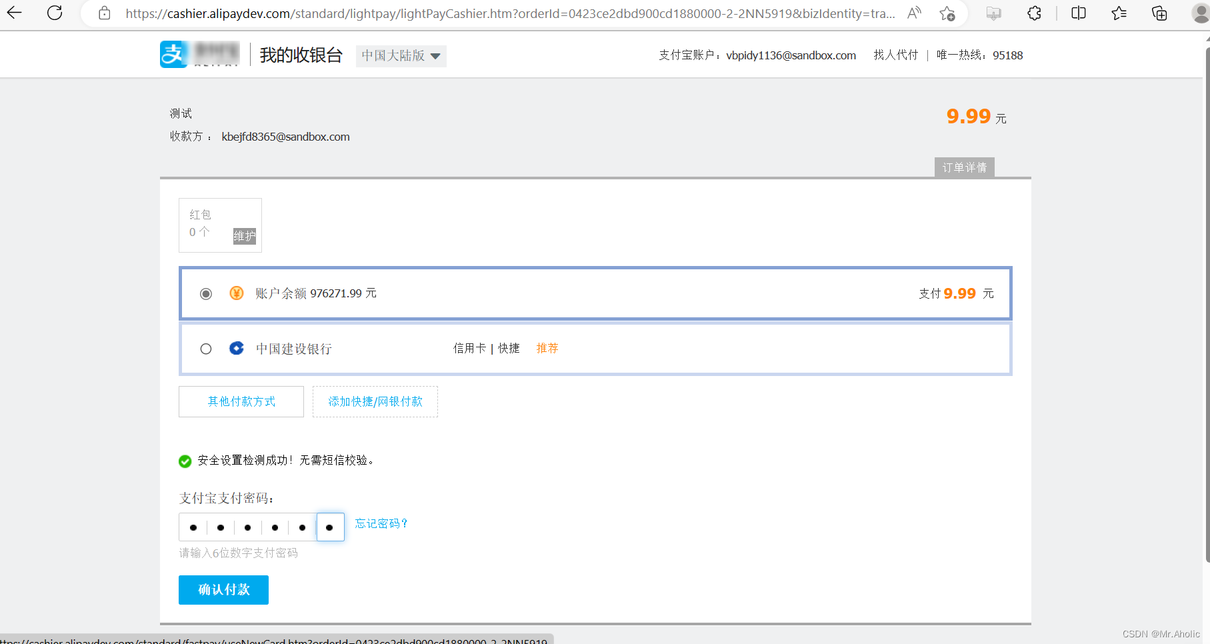The height and width of the screenshot is (644, 1210).
Task: Add this page to favorites star icon
Action: [x=947, y=13]
